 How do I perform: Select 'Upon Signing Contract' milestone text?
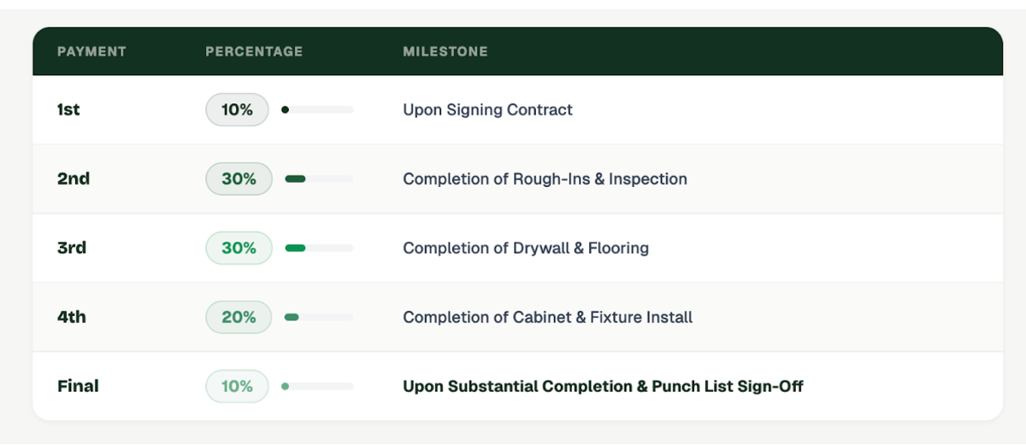[x=487, y=110]
